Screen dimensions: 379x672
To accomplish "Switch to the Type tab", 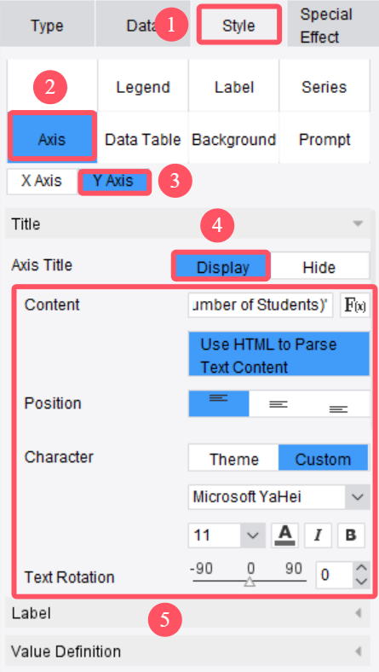I will coord(47,26).
